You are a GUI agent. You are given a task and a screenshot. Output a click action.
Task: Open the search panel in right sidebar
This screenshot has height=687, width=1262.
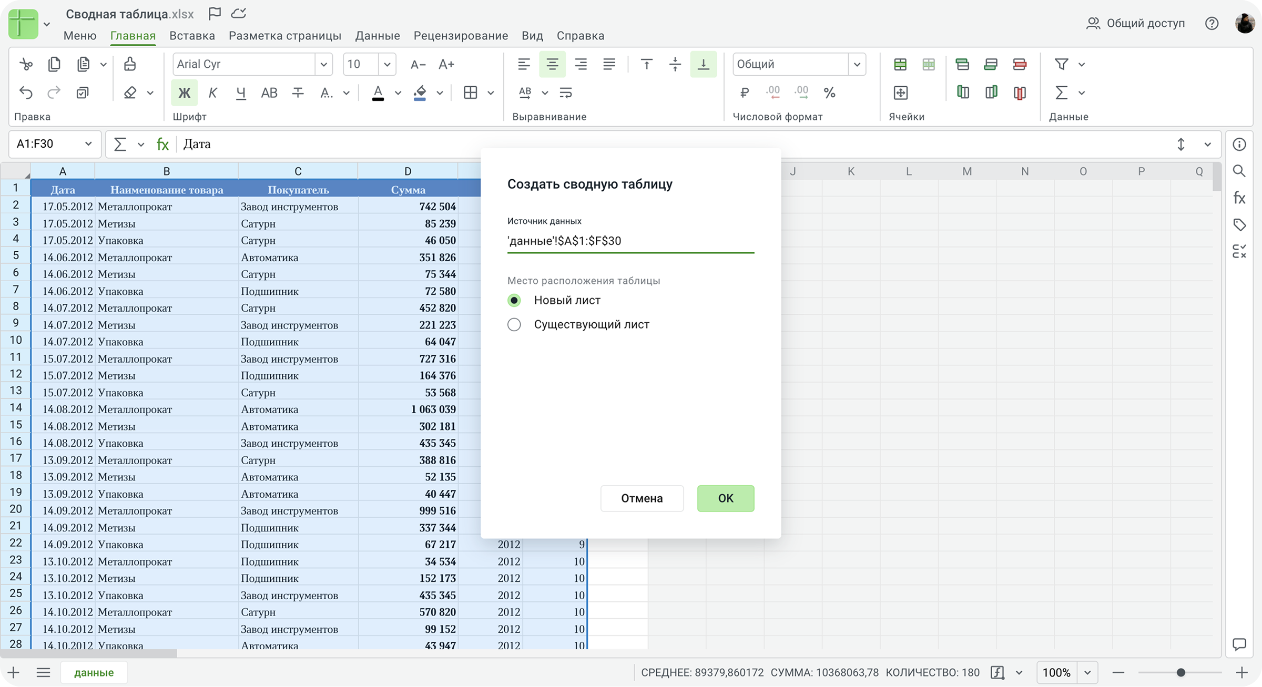point(1239,171)
